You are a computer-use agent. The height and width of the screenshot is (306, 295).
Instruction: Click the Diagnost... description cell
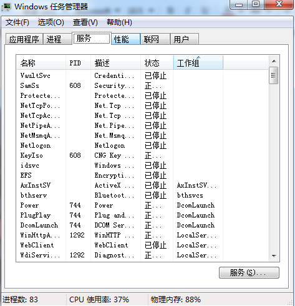pos(114,255)
